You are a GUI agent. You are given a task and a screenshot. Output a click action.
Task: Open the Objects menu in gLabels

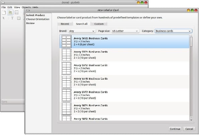click(26, 7)
